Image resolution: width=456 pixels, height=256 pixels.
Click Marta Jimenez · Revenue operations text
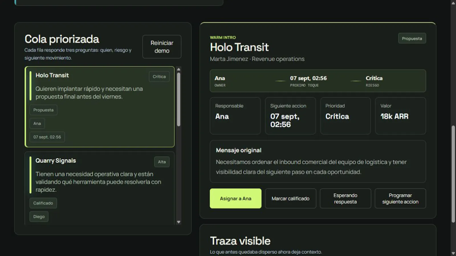click(x=257, y=59)
